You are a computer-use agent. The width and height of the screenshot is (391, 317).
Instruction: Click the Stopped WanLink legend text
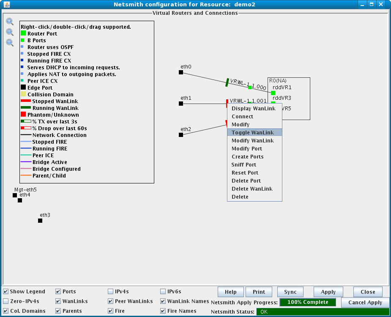tap(55, 101)
